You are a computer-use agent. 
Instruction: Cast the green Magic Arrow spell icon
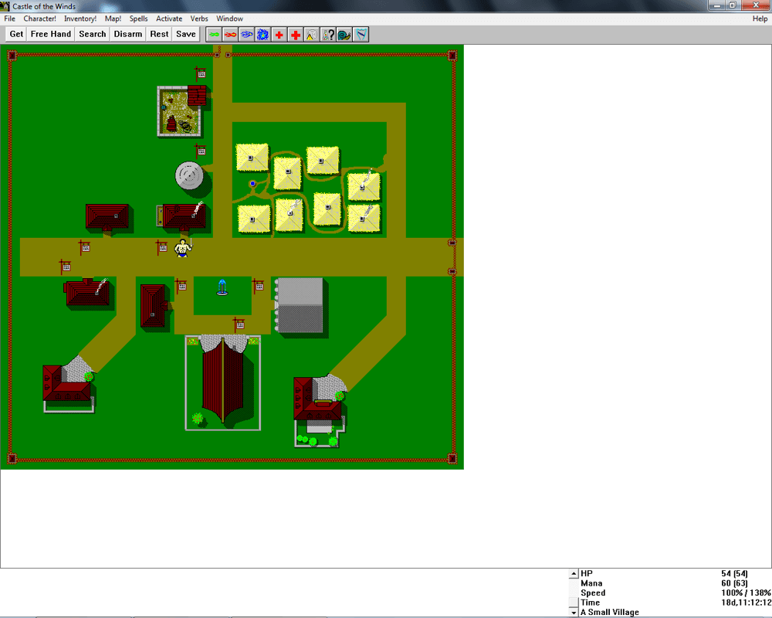pyautogui.click(x=214, y=35)
